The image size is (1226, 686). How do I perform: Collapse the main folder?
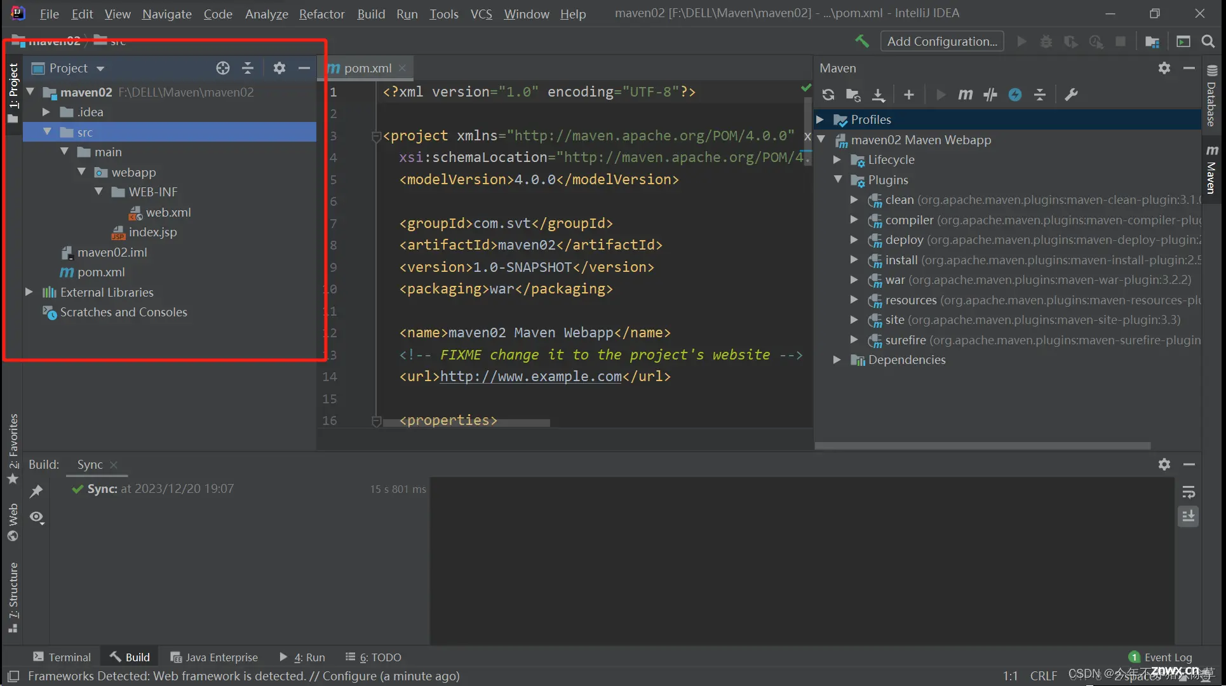click(x=64, y=151)
